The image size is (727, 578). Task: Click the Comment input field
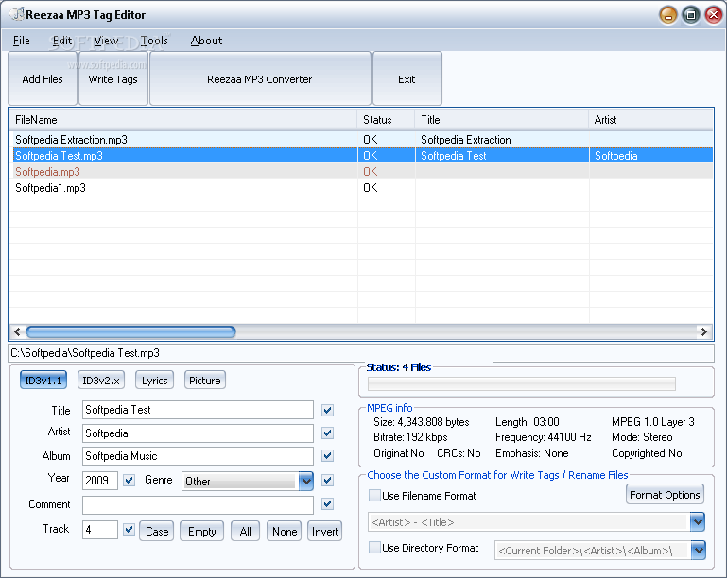pos(198,505)
